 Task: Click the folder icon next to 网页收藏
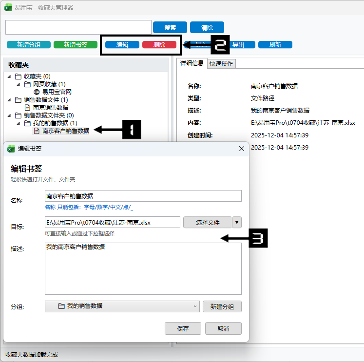28,84
